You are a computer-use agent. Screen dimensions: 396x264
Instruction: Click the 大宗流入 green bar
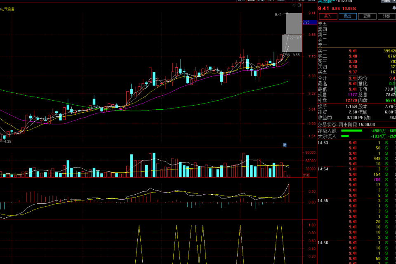click(345, 136)
